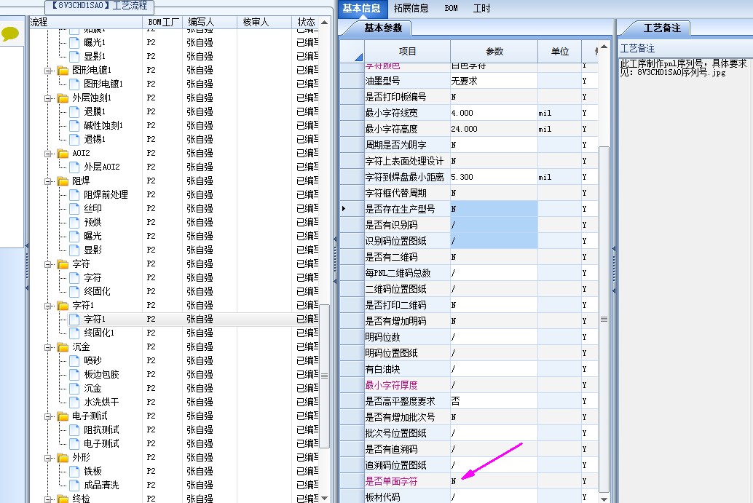Select the 是否高平整度要求 parameter row

tap(469, 401)
